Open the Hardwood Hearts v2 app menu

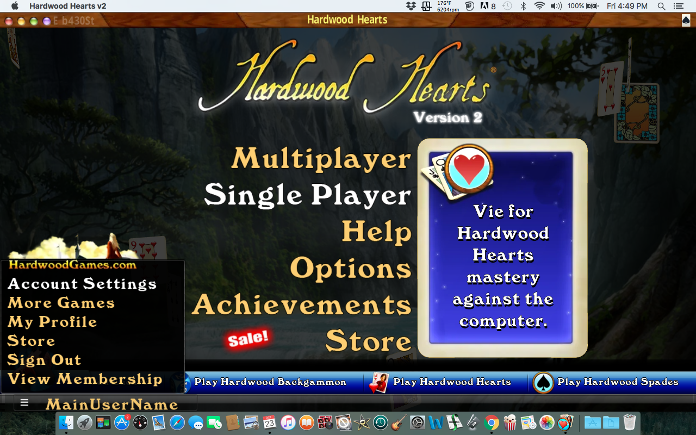click(x=68, y=6)
